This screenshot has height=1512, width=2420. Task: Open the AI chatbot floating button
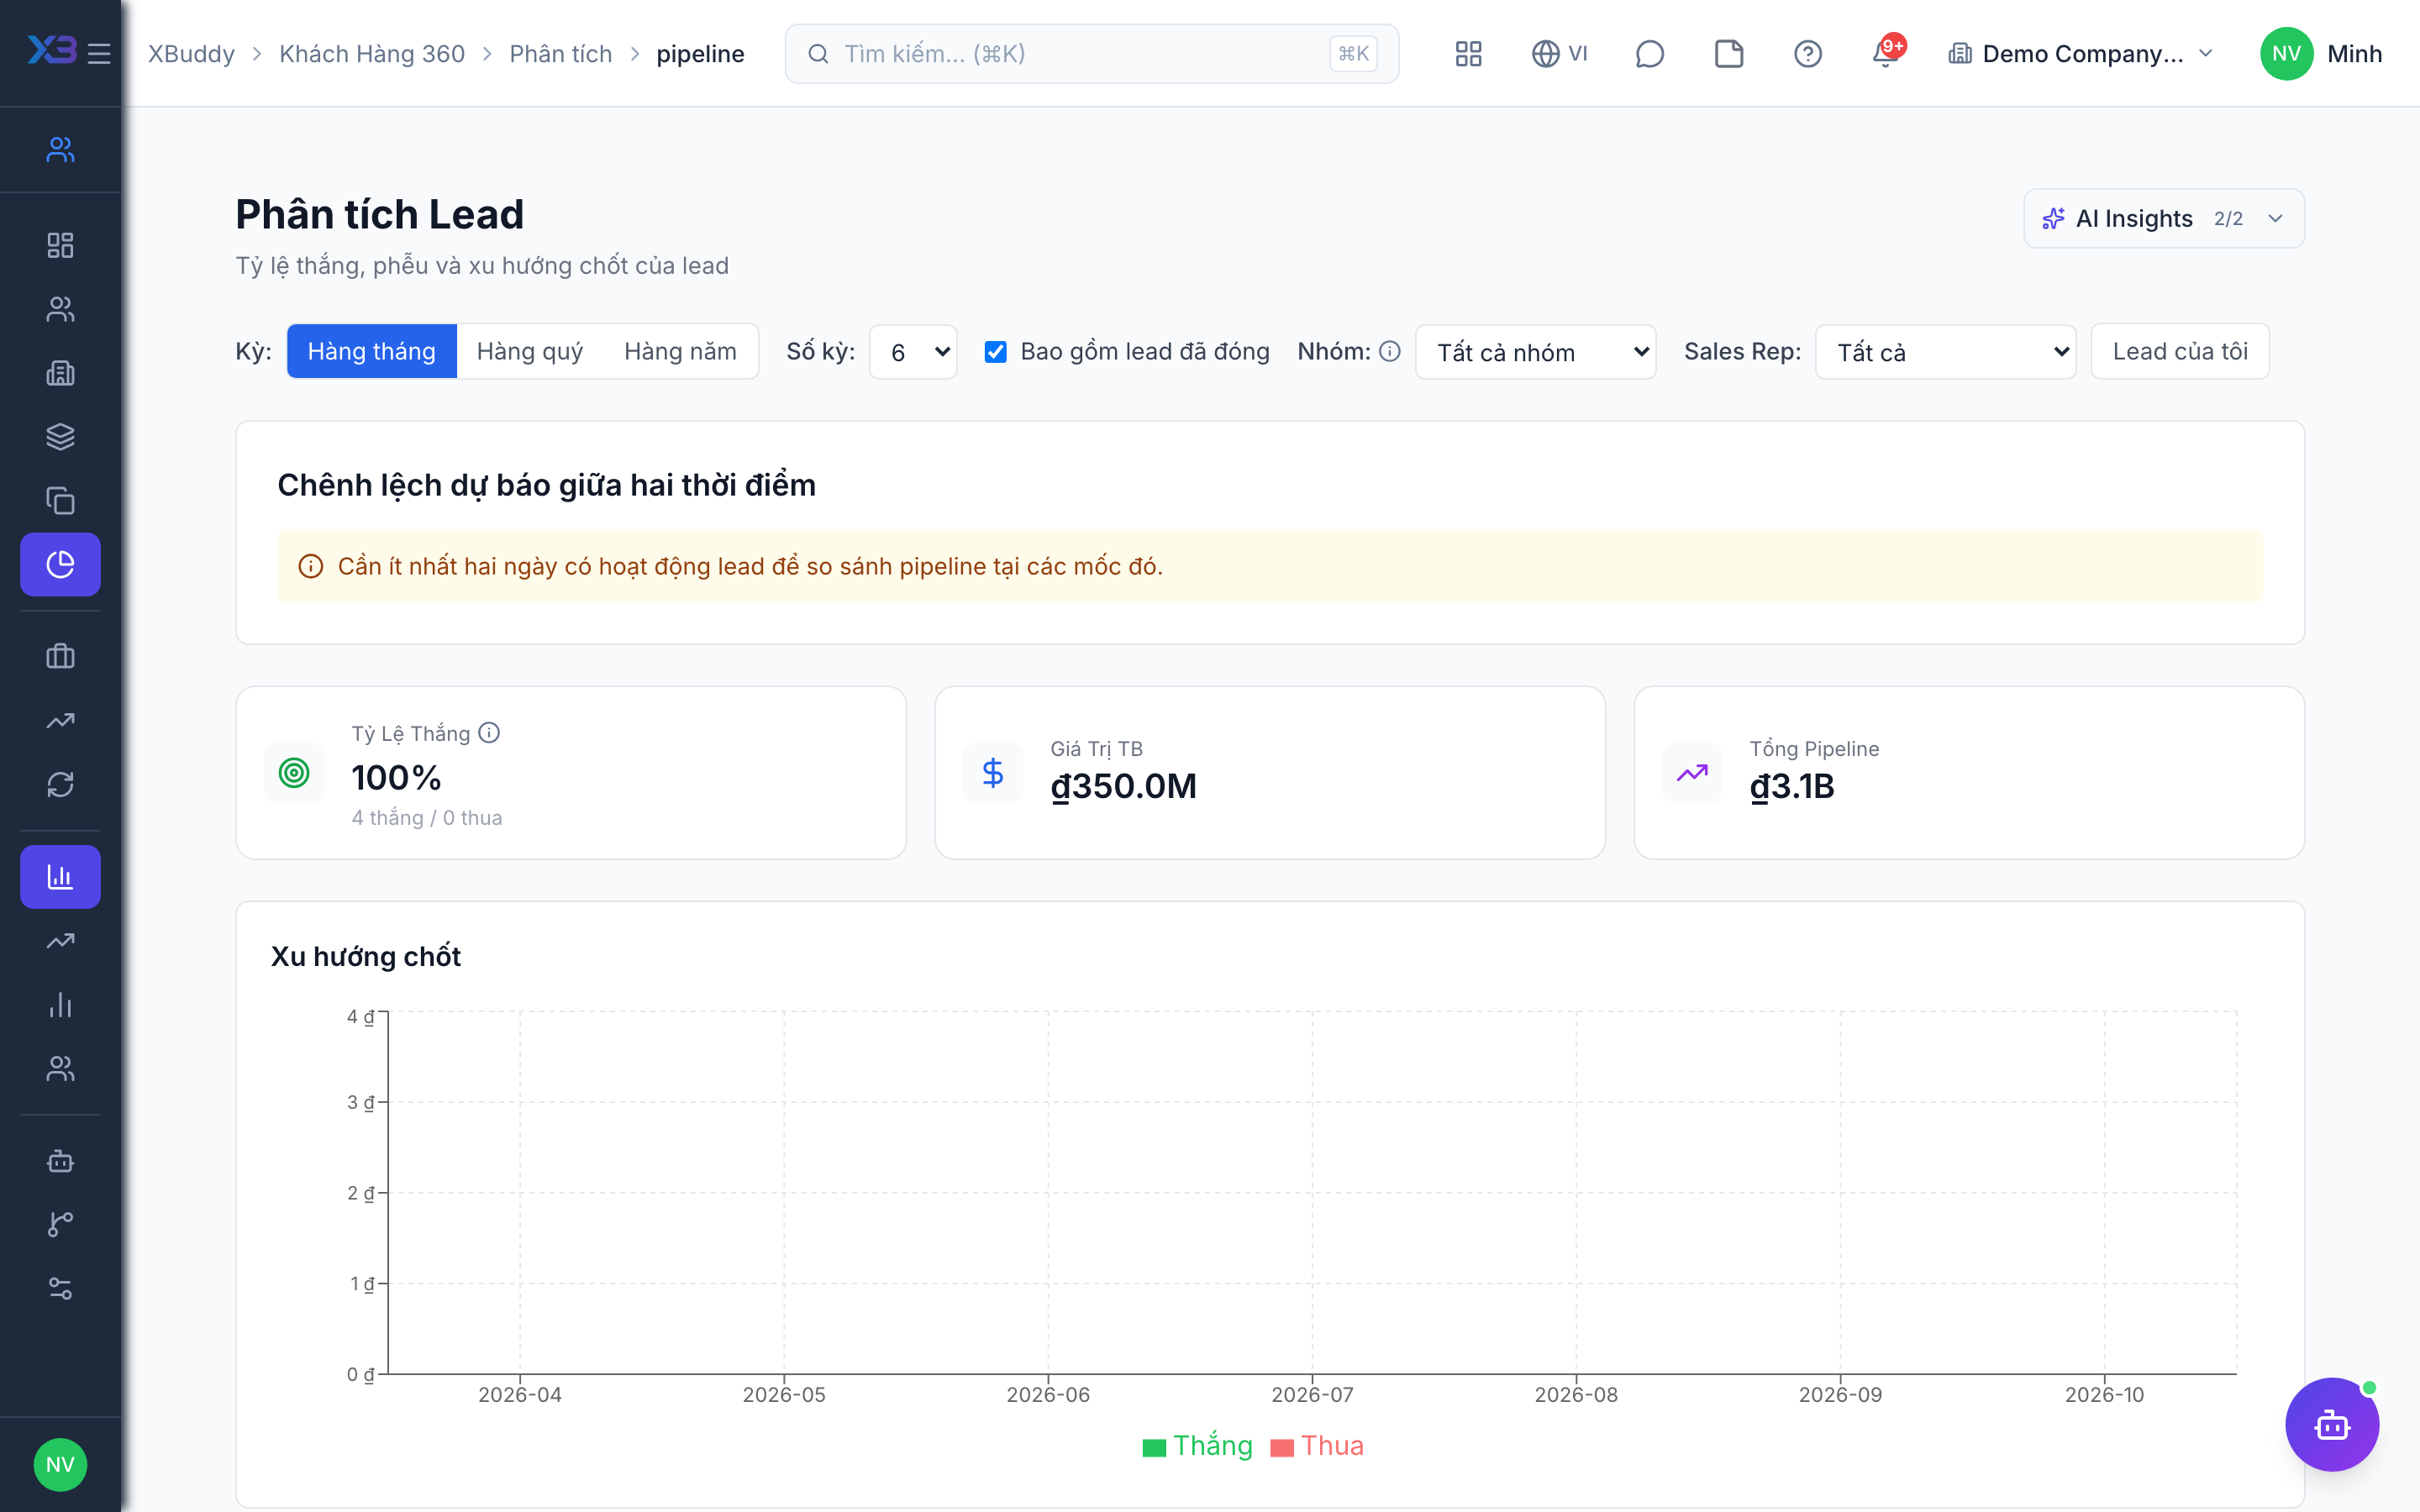2331,1424
